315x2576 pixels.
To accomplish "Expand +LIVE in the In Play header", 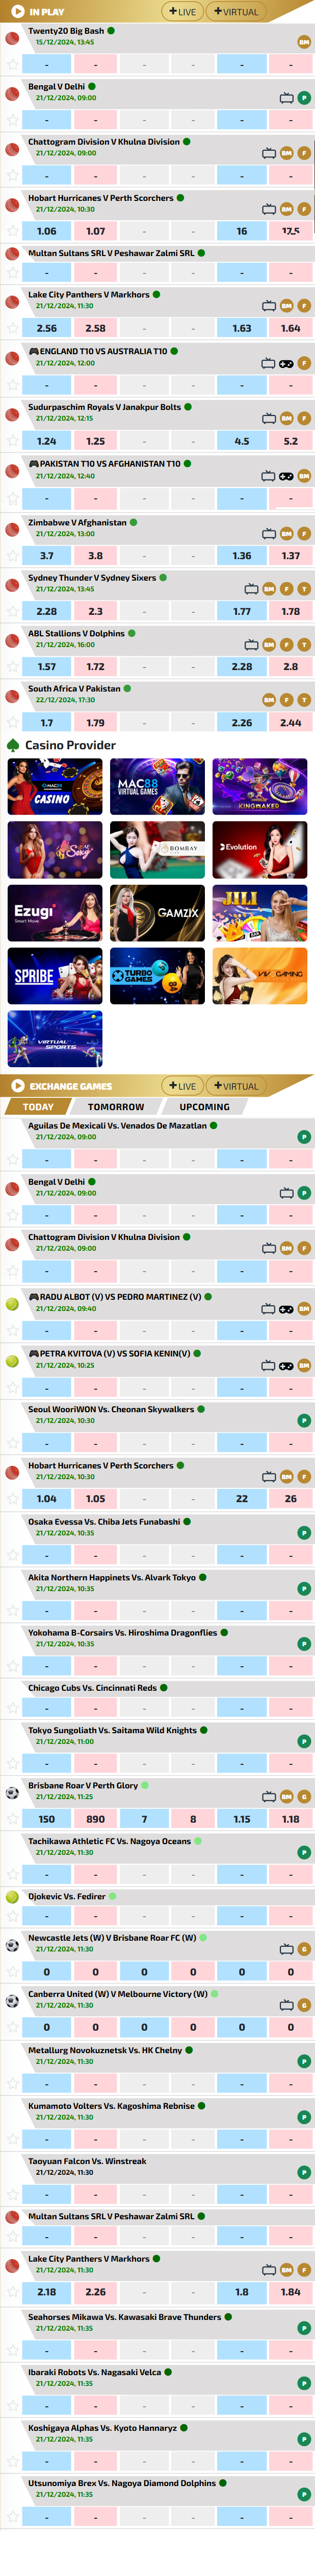I will pos(182,12).
